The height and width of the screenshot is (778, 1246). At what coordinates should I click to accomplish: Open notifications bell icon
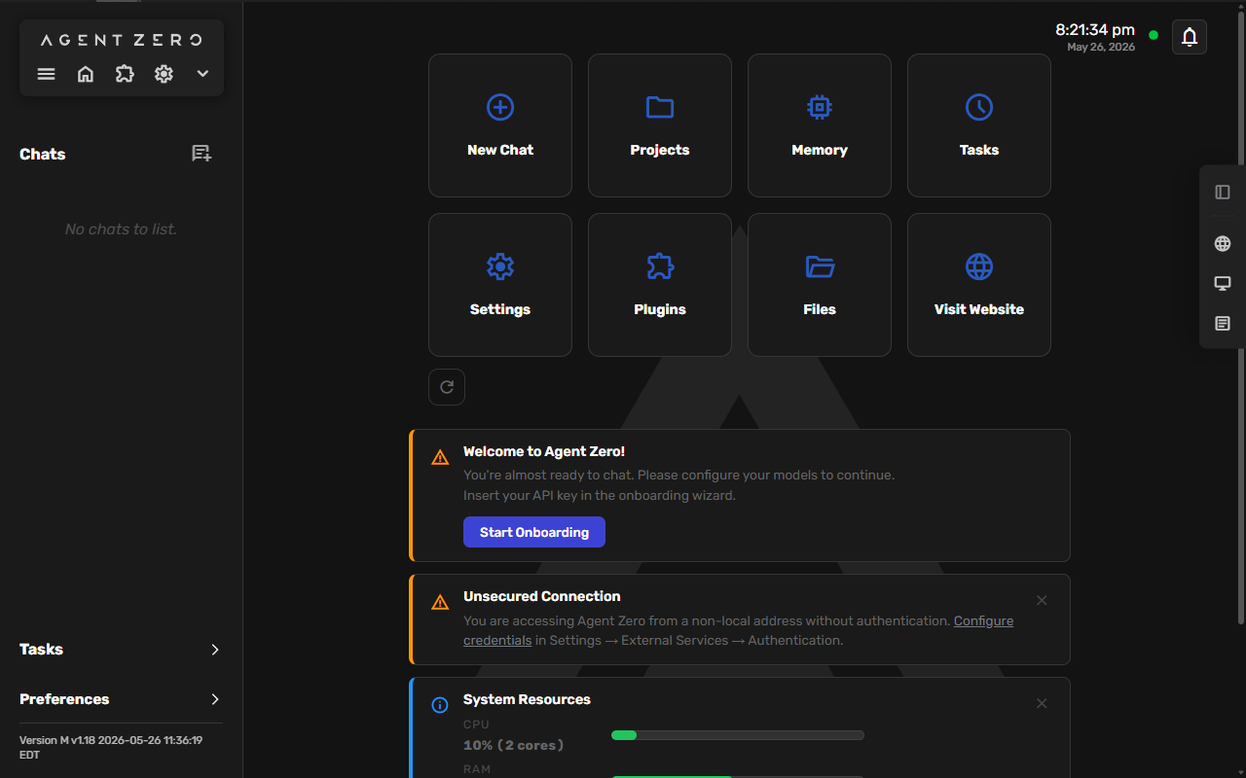pos(1190,37)
